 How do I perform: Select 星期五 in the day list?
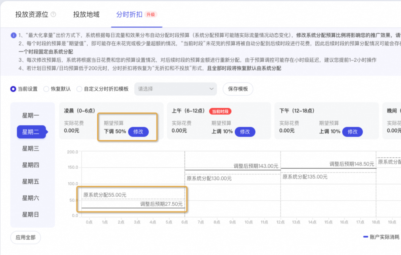click(x=31, y=182)
